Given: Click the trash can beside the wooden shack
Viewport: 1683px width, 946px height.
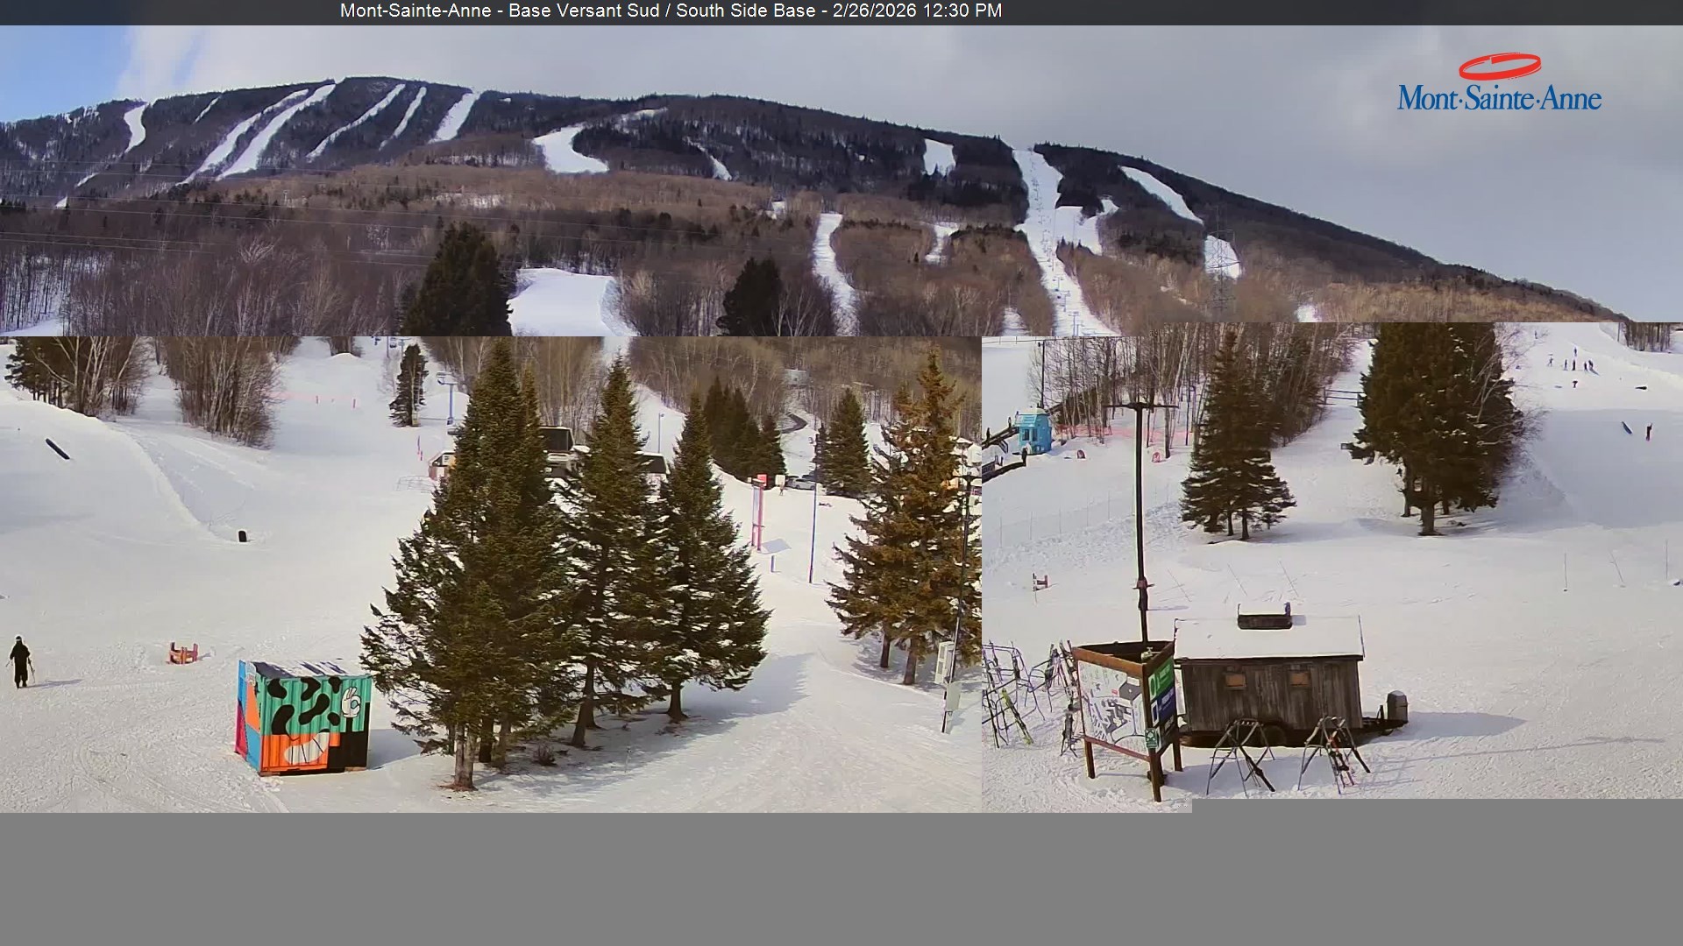Looking at the screenshot, I should tap(1396, 708).
